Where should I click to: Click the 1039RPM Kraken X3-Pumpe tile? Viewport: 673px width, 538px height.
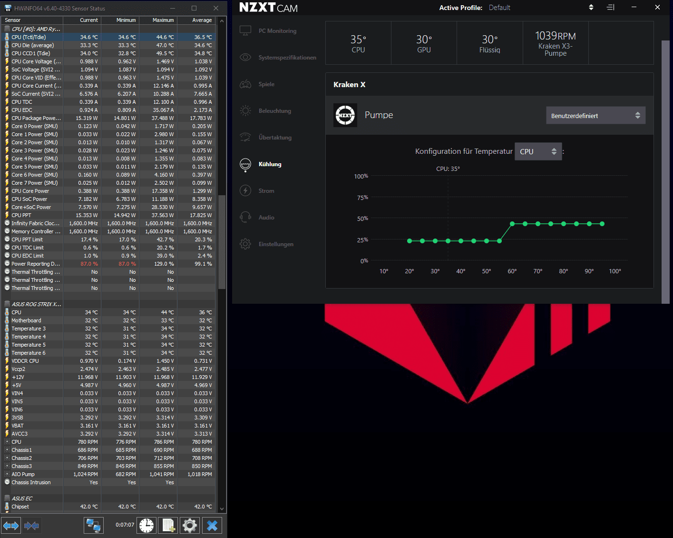pyautogui.click(x=556, y=43)
